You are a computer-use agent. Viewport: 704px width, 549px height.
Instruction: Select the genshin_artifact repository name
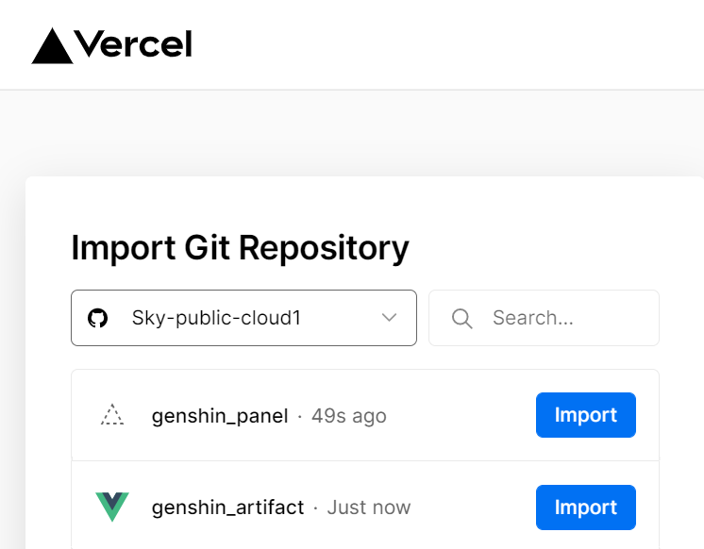(x=227, y=507)
